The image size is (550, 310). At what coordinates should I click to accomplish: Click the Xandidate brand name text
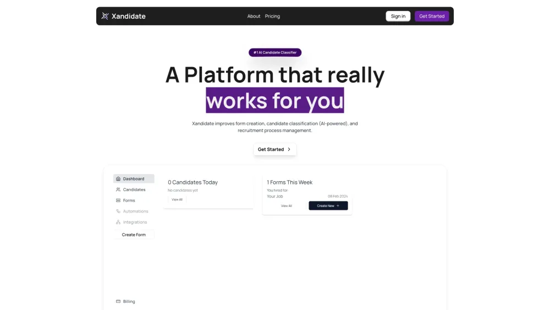[x=128, y=16]
